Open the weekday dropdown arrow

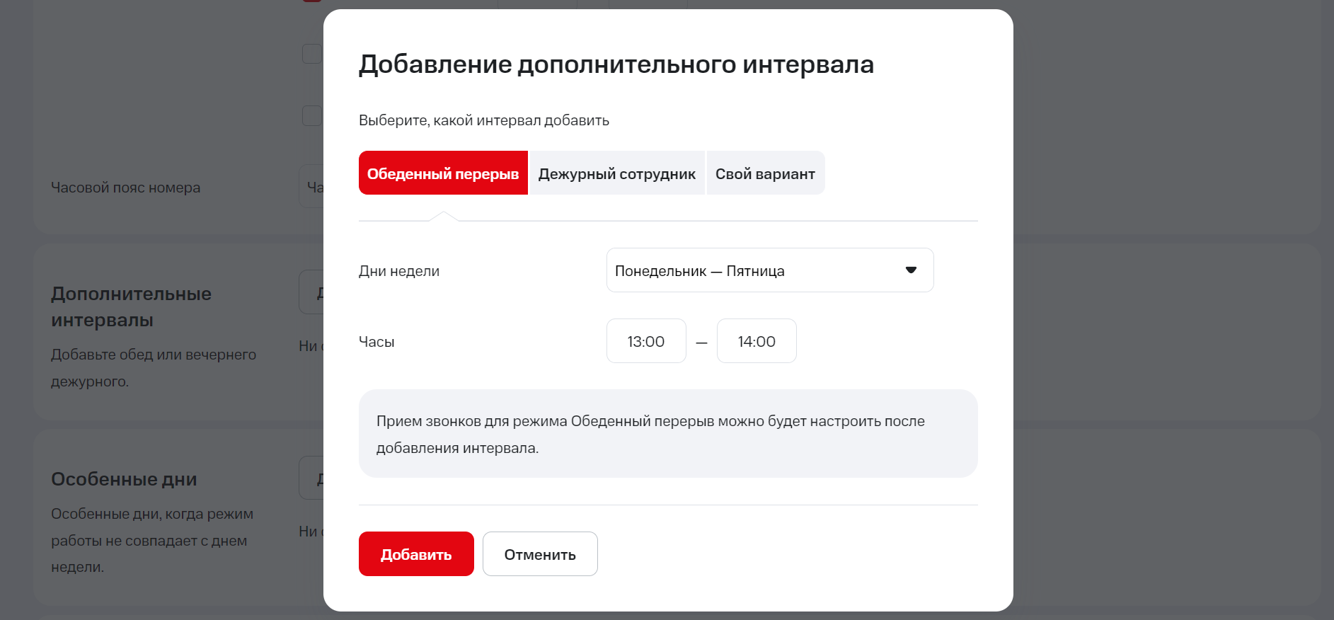tap(911, 270)
